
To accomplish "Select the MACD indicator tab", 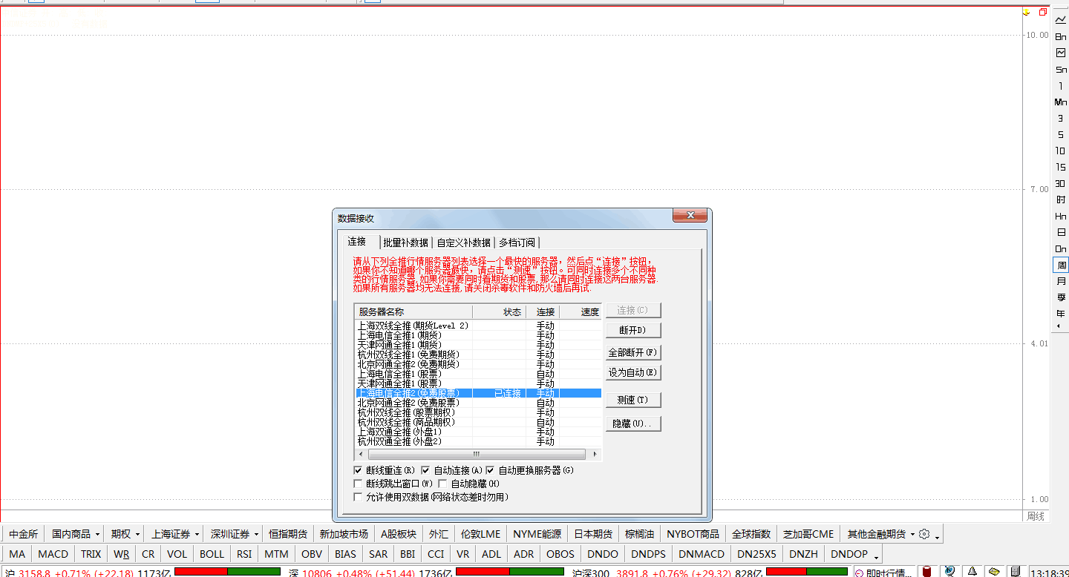I will [x=53, y=554].
